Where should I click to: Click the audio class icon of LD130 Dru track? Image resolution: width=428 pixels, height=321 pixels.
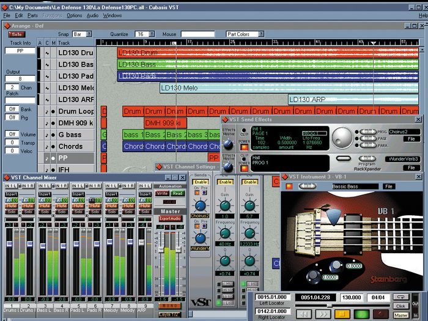pyautogui.click(x=47, y=53)
